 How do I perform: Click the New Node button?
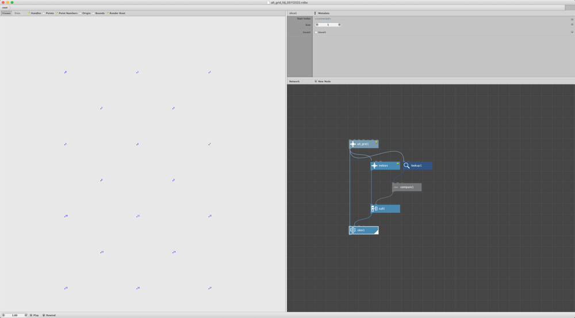point(323,82)
